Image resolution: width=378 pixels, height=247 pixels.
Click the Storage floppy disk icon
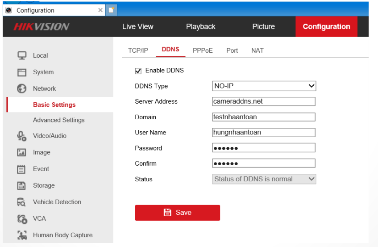point(21,185)
